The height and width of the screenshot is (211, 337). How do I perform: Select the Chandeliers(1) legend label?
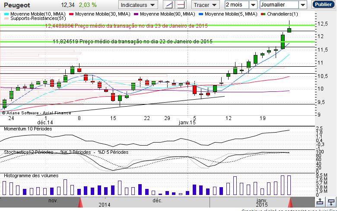pyautogui.click(x=283, y=14)
